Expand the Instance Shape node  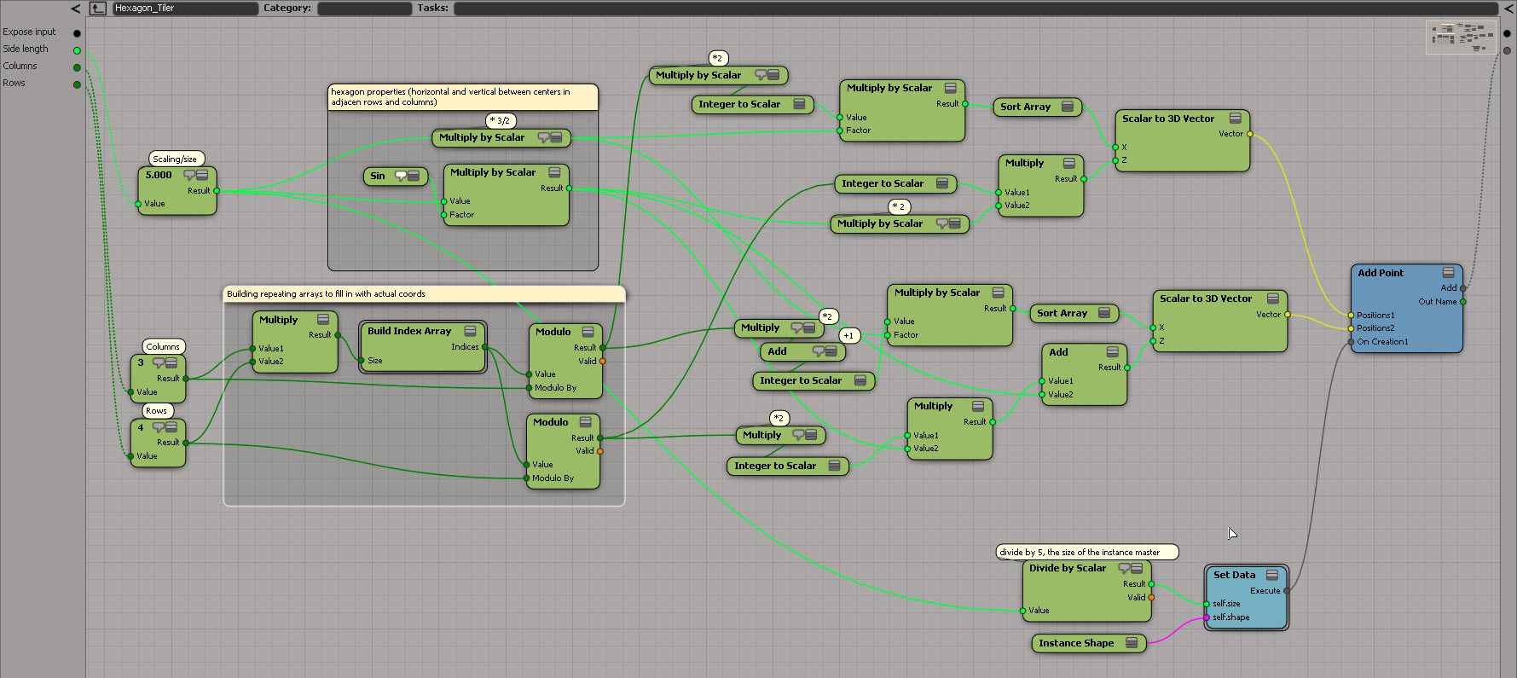pos(1132,643)
